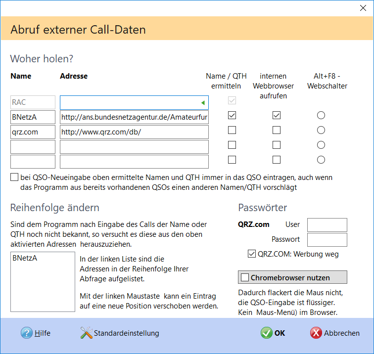This screenshot has height=354, width=374.
Task: Click the first empty address field
Action: pos(134,147)
